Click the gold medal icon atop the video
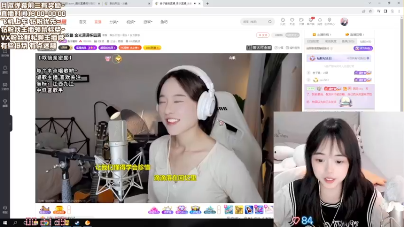Image resolution: width=404 pixels, height=227 pixels. click(118, 59)
